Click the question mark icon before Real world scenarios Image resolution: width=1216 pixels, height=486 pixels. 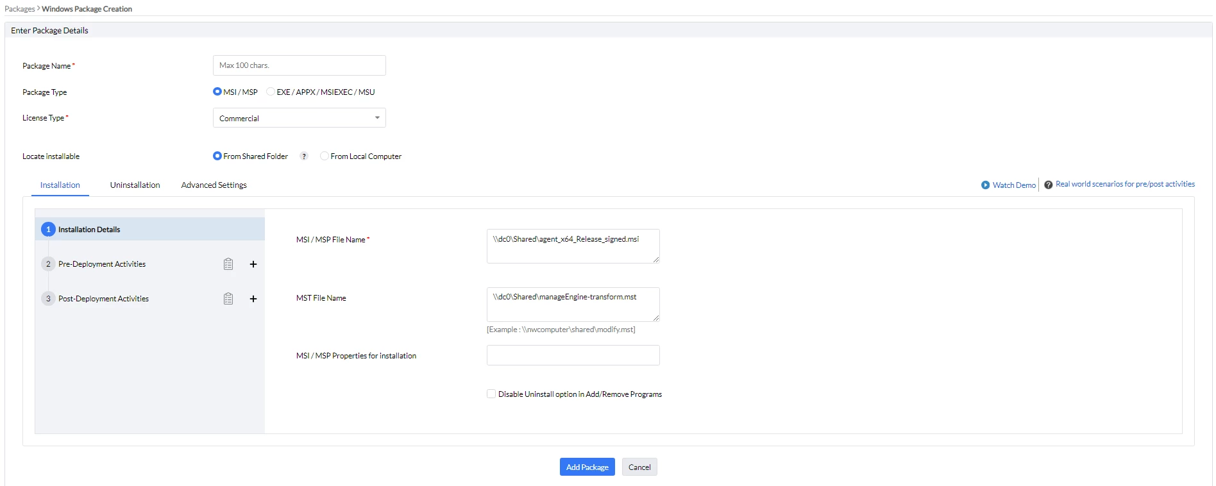(1049, 185)
